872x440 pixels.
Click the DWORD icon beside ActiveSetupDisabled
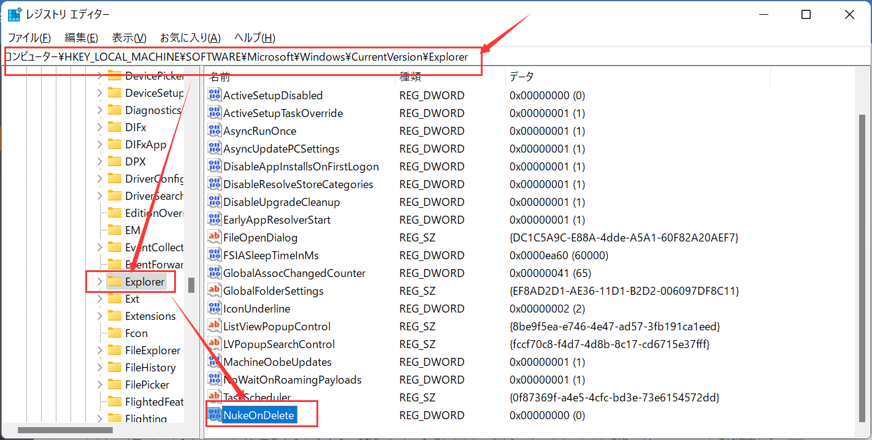(214, 95)
